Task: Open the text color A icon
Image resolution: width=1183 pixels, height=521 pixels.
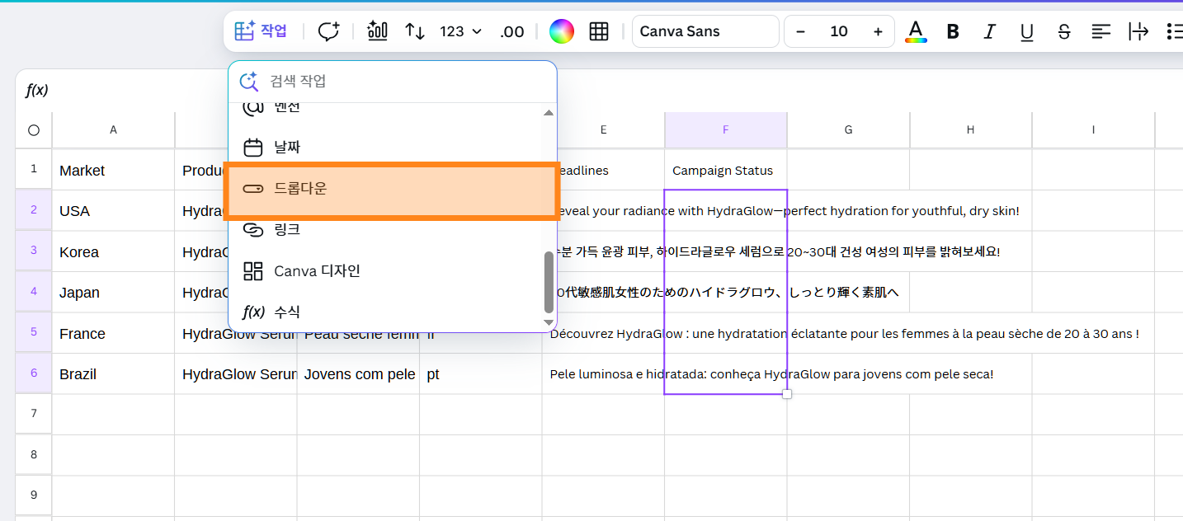Action: tap(916, 31)
